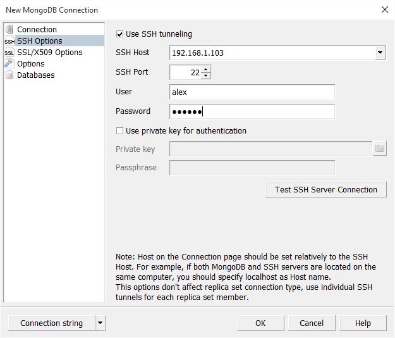
Task: Click the 'Use SSH tunneling' label text
Action: (159, 34)
